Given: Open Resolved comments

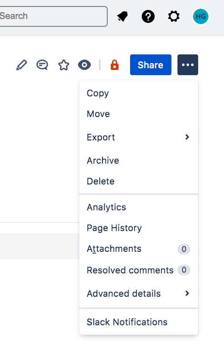Looking at the screenshot, I should [139, 270].
